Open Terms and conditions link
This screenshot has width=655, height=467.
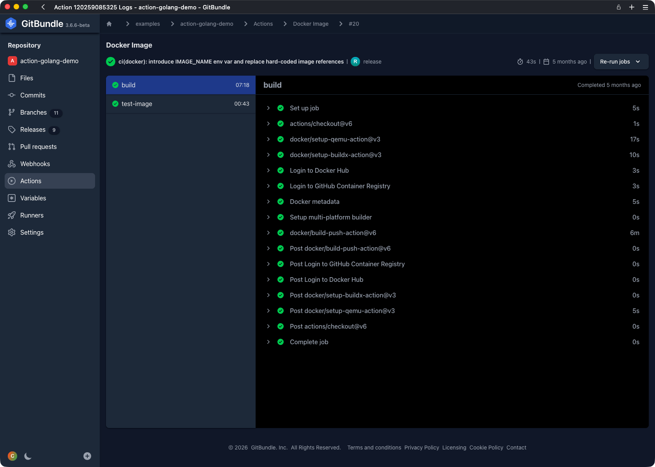(374, 448)
